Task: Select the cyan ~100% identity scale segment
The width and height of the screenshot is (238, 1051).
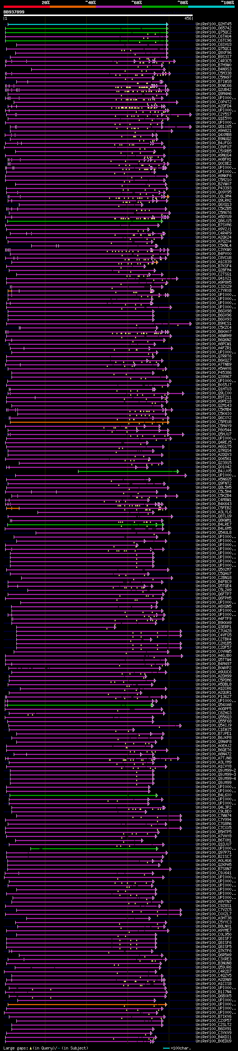Action: [x=211, y=7]
